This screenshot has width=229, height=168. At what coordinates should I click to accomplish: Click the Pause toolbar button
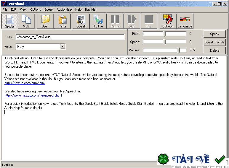115,21
